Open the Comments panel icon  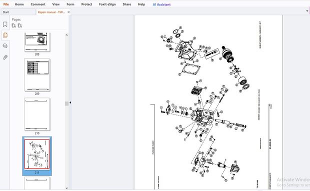(5, 46)
